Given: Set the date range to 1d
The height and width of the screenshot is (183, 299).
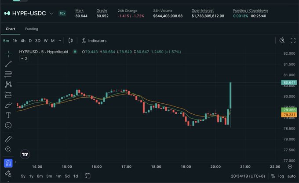Looking at the screenshot, I should (x=76, y=176).
